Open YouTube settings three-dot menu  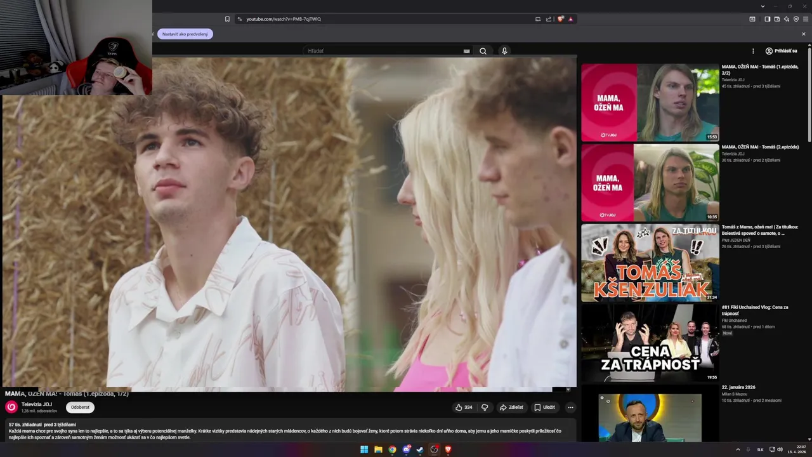click(x=753, y=51)
